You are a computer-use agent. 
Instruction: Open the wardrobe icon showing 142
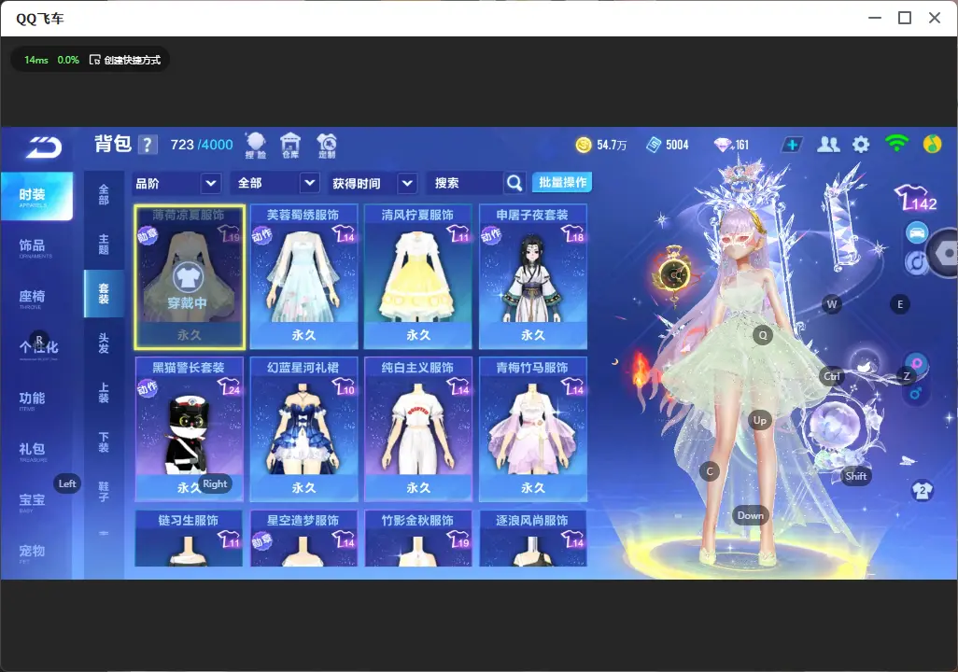[x=915, y=198]
